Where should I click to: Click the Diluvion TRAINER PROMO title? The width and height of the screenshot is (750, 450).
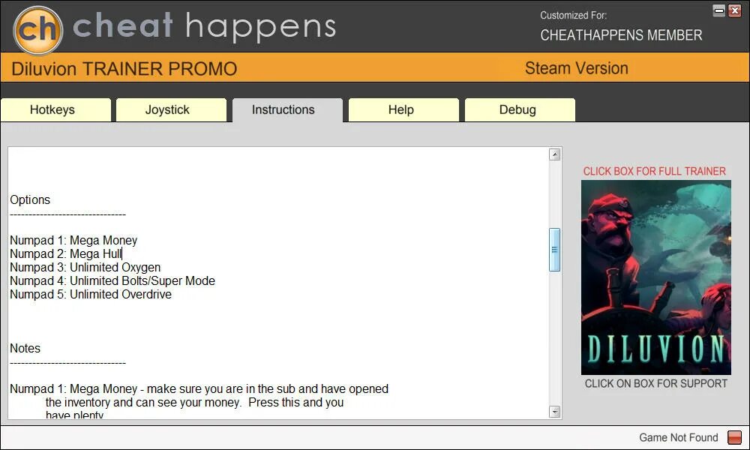click(x=124, y=69)
